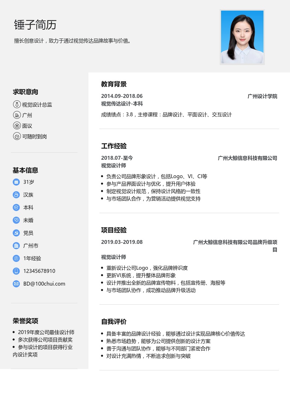Click the mobile phone icon next to 12345678910
Screen dimensions: 290x410
[x=16, y=271]
